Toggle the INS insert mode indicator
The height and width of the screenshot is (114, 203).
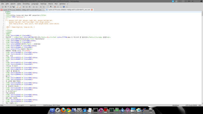click(200, 105)
